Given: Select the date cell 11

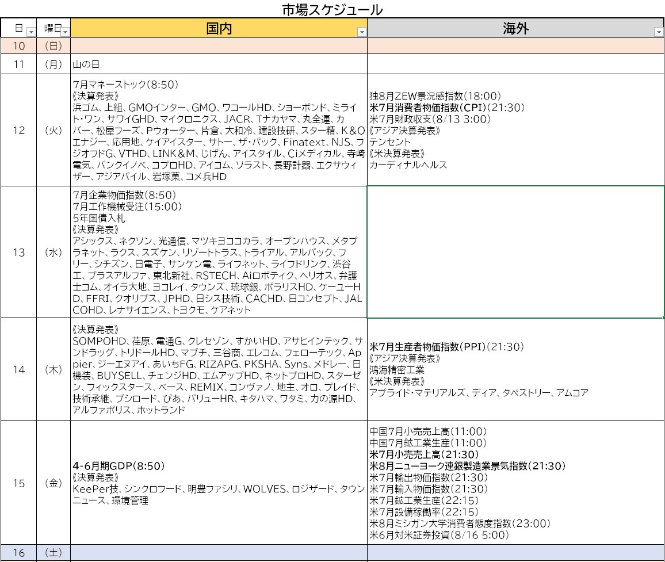Looking at the screenshot, I should 18,64.
